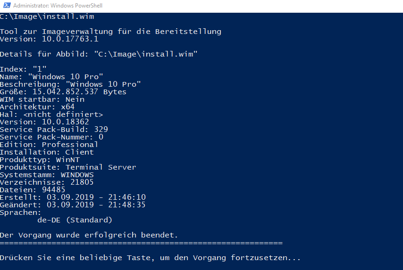The width and height of the screenshot is (403, 270).
Task: Click the Drücken Sie eine beliebige Taste prompt
Action: 150,258
